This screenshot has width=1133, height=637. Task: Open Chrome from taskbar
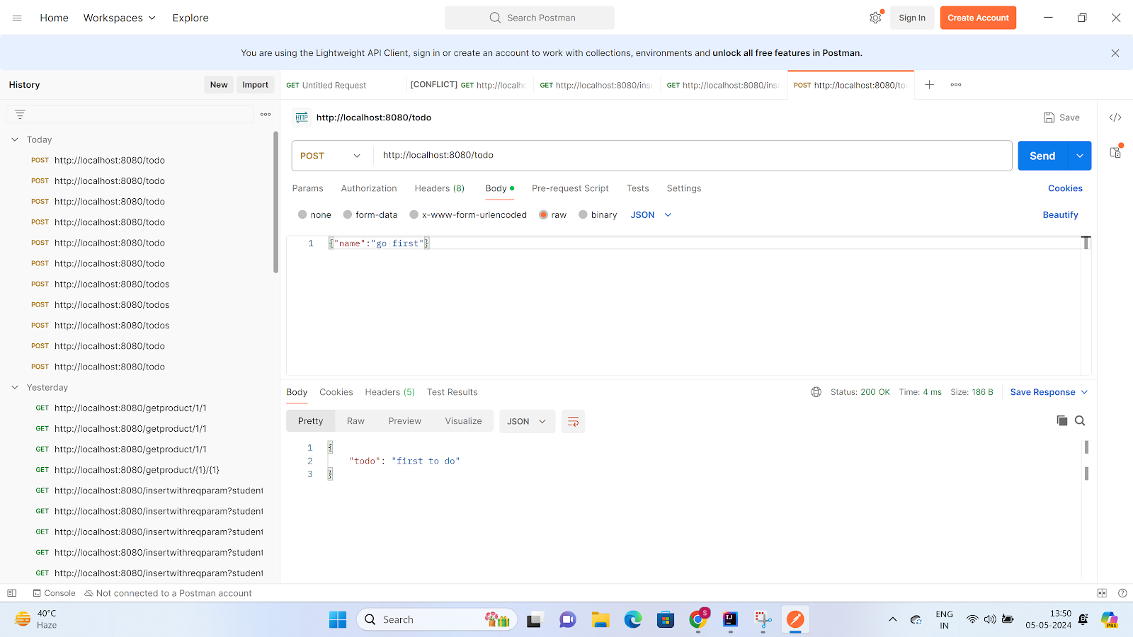click(x=698, y=619)
